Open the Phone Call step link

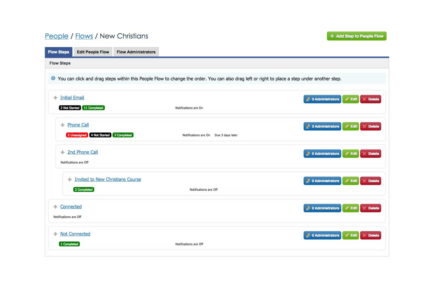click(78, 125)
